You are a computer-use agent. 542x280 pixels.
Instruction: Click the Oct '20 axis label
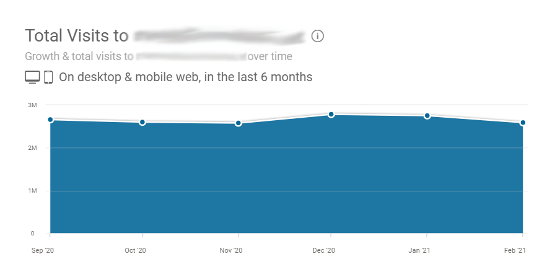[135, 250]
